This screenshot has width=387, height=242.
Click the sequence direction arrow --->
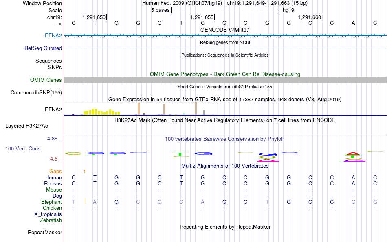(x=57, y=24)
